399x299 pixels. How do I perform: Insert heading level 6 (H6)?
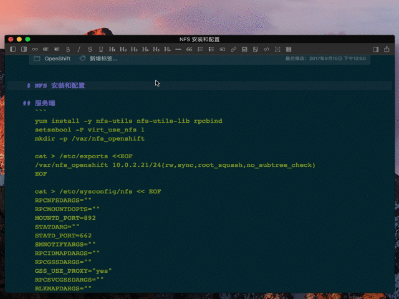[x=167, y=49]
